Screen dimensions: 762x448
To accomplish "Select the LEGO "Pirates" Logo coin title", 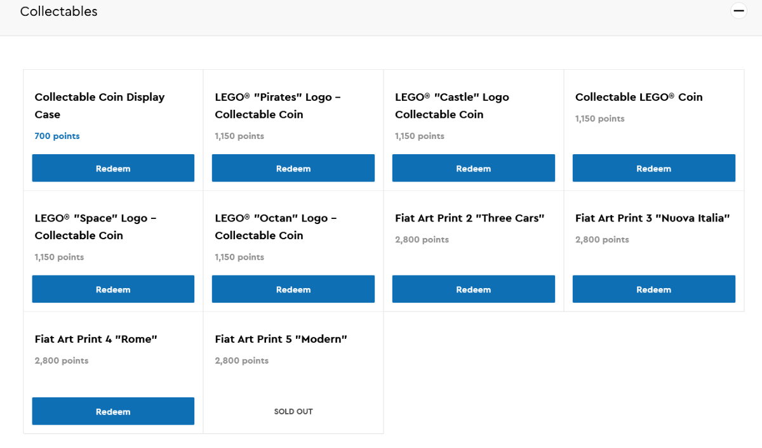I will point(278,106).
